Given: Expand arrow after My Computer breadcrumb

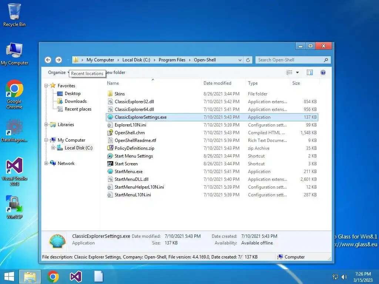Looking at the screenshot, I should 118,60.
